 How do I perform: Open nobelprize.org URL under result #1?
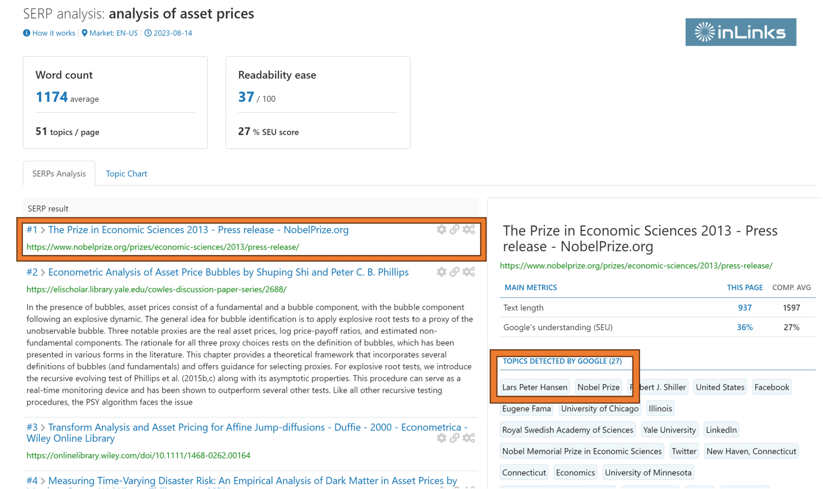pos(163,247)
